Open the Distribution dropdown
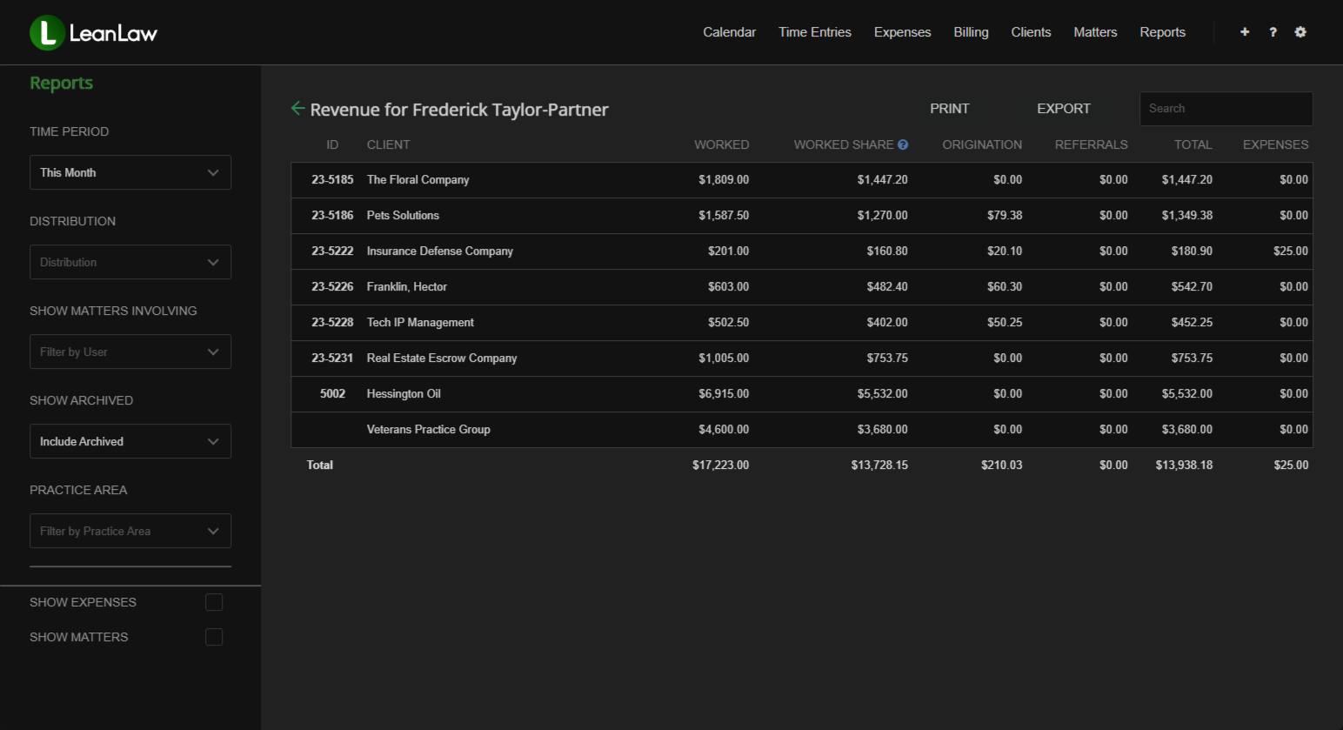This screenshot has width=1343, height=730. (x=130, y=262)
